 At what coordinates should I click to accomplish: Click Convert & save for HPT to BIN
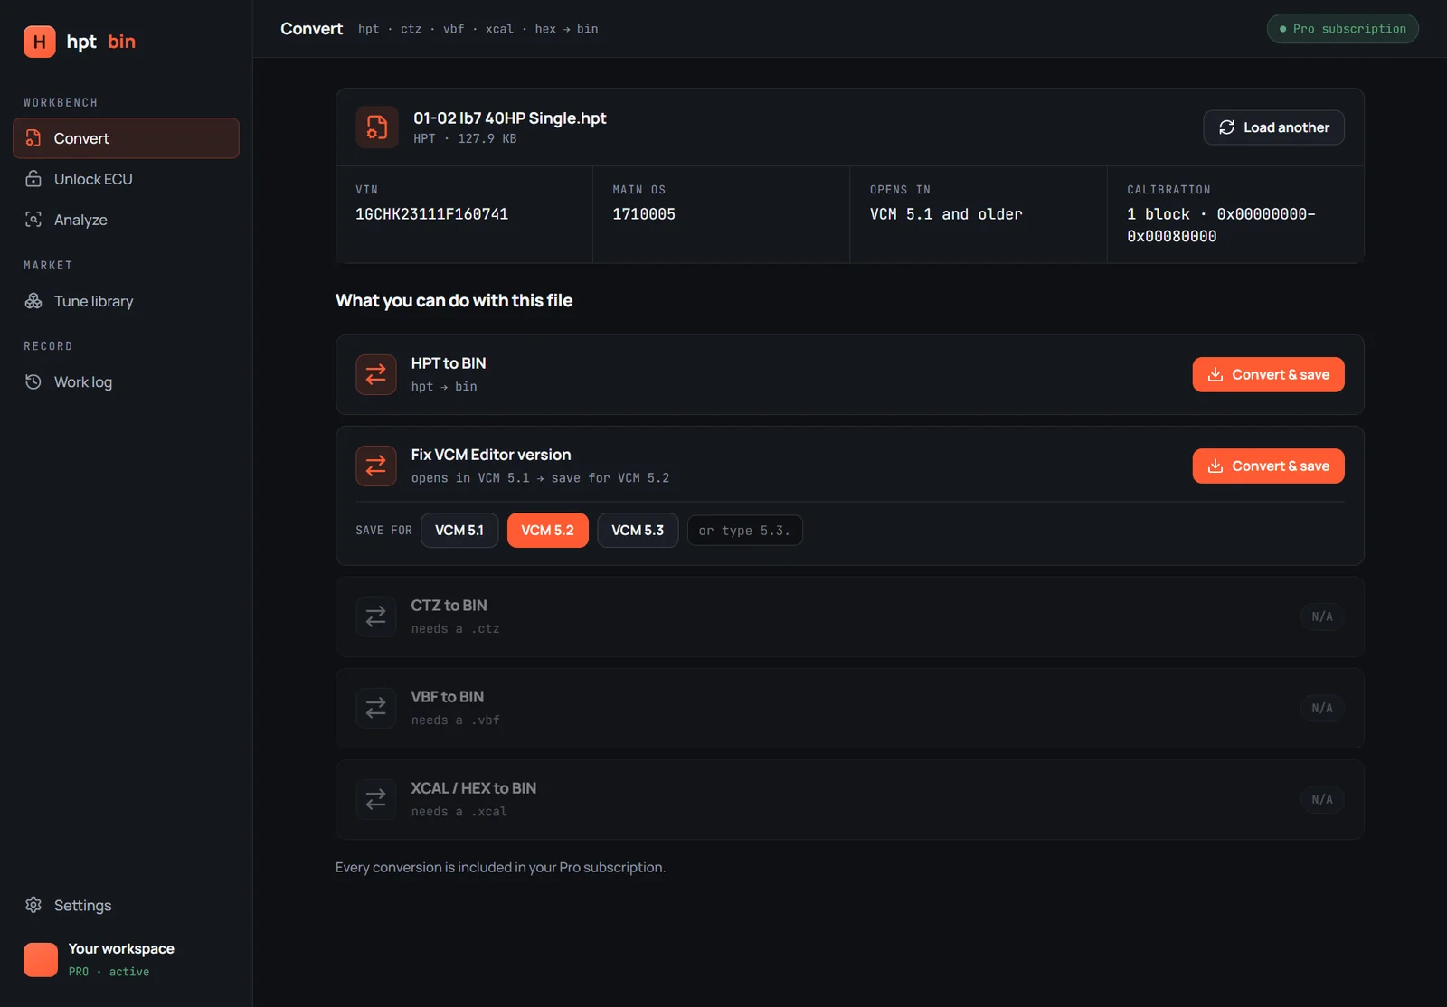[x=1268, y=374]
